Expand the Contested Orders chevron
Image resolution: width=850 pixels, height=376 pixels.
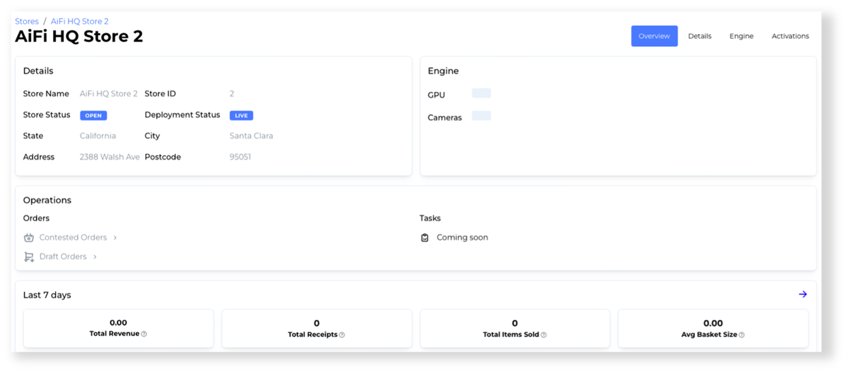pyautogui.click(x=115, y=237)
